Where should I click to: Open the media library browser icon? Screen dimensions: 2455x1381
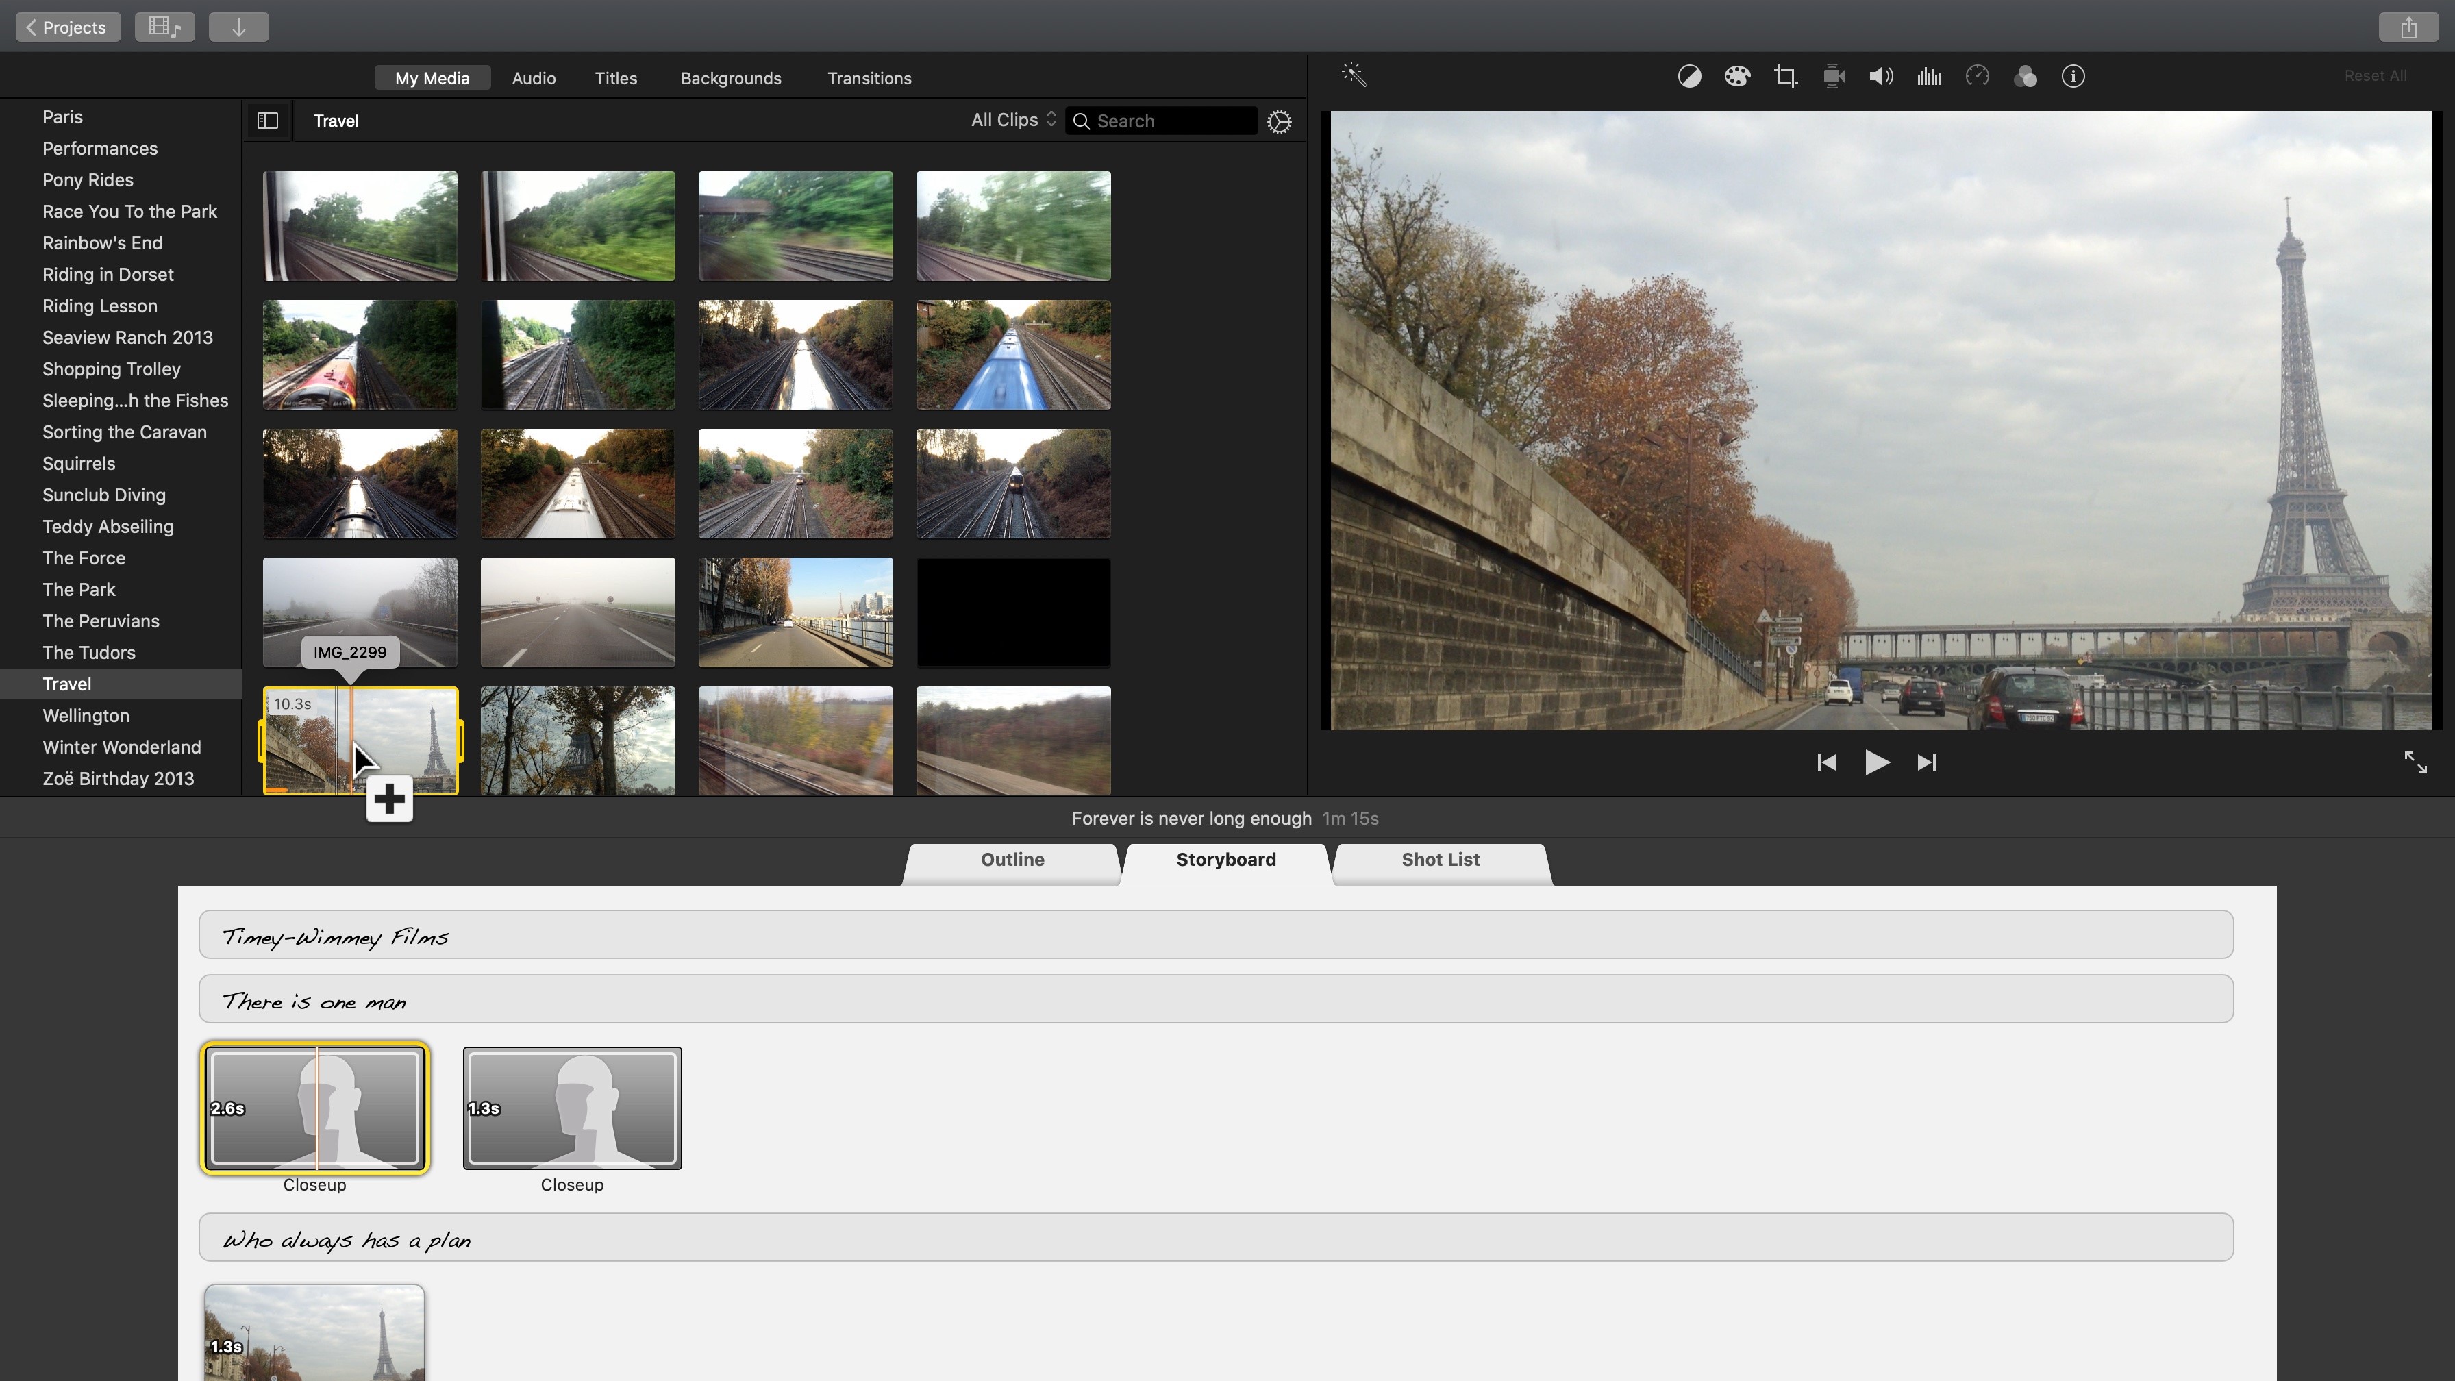point(165,27)
